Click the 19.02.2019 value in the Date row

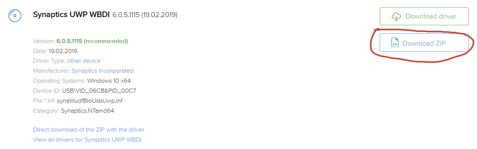[x=63, y=51]
